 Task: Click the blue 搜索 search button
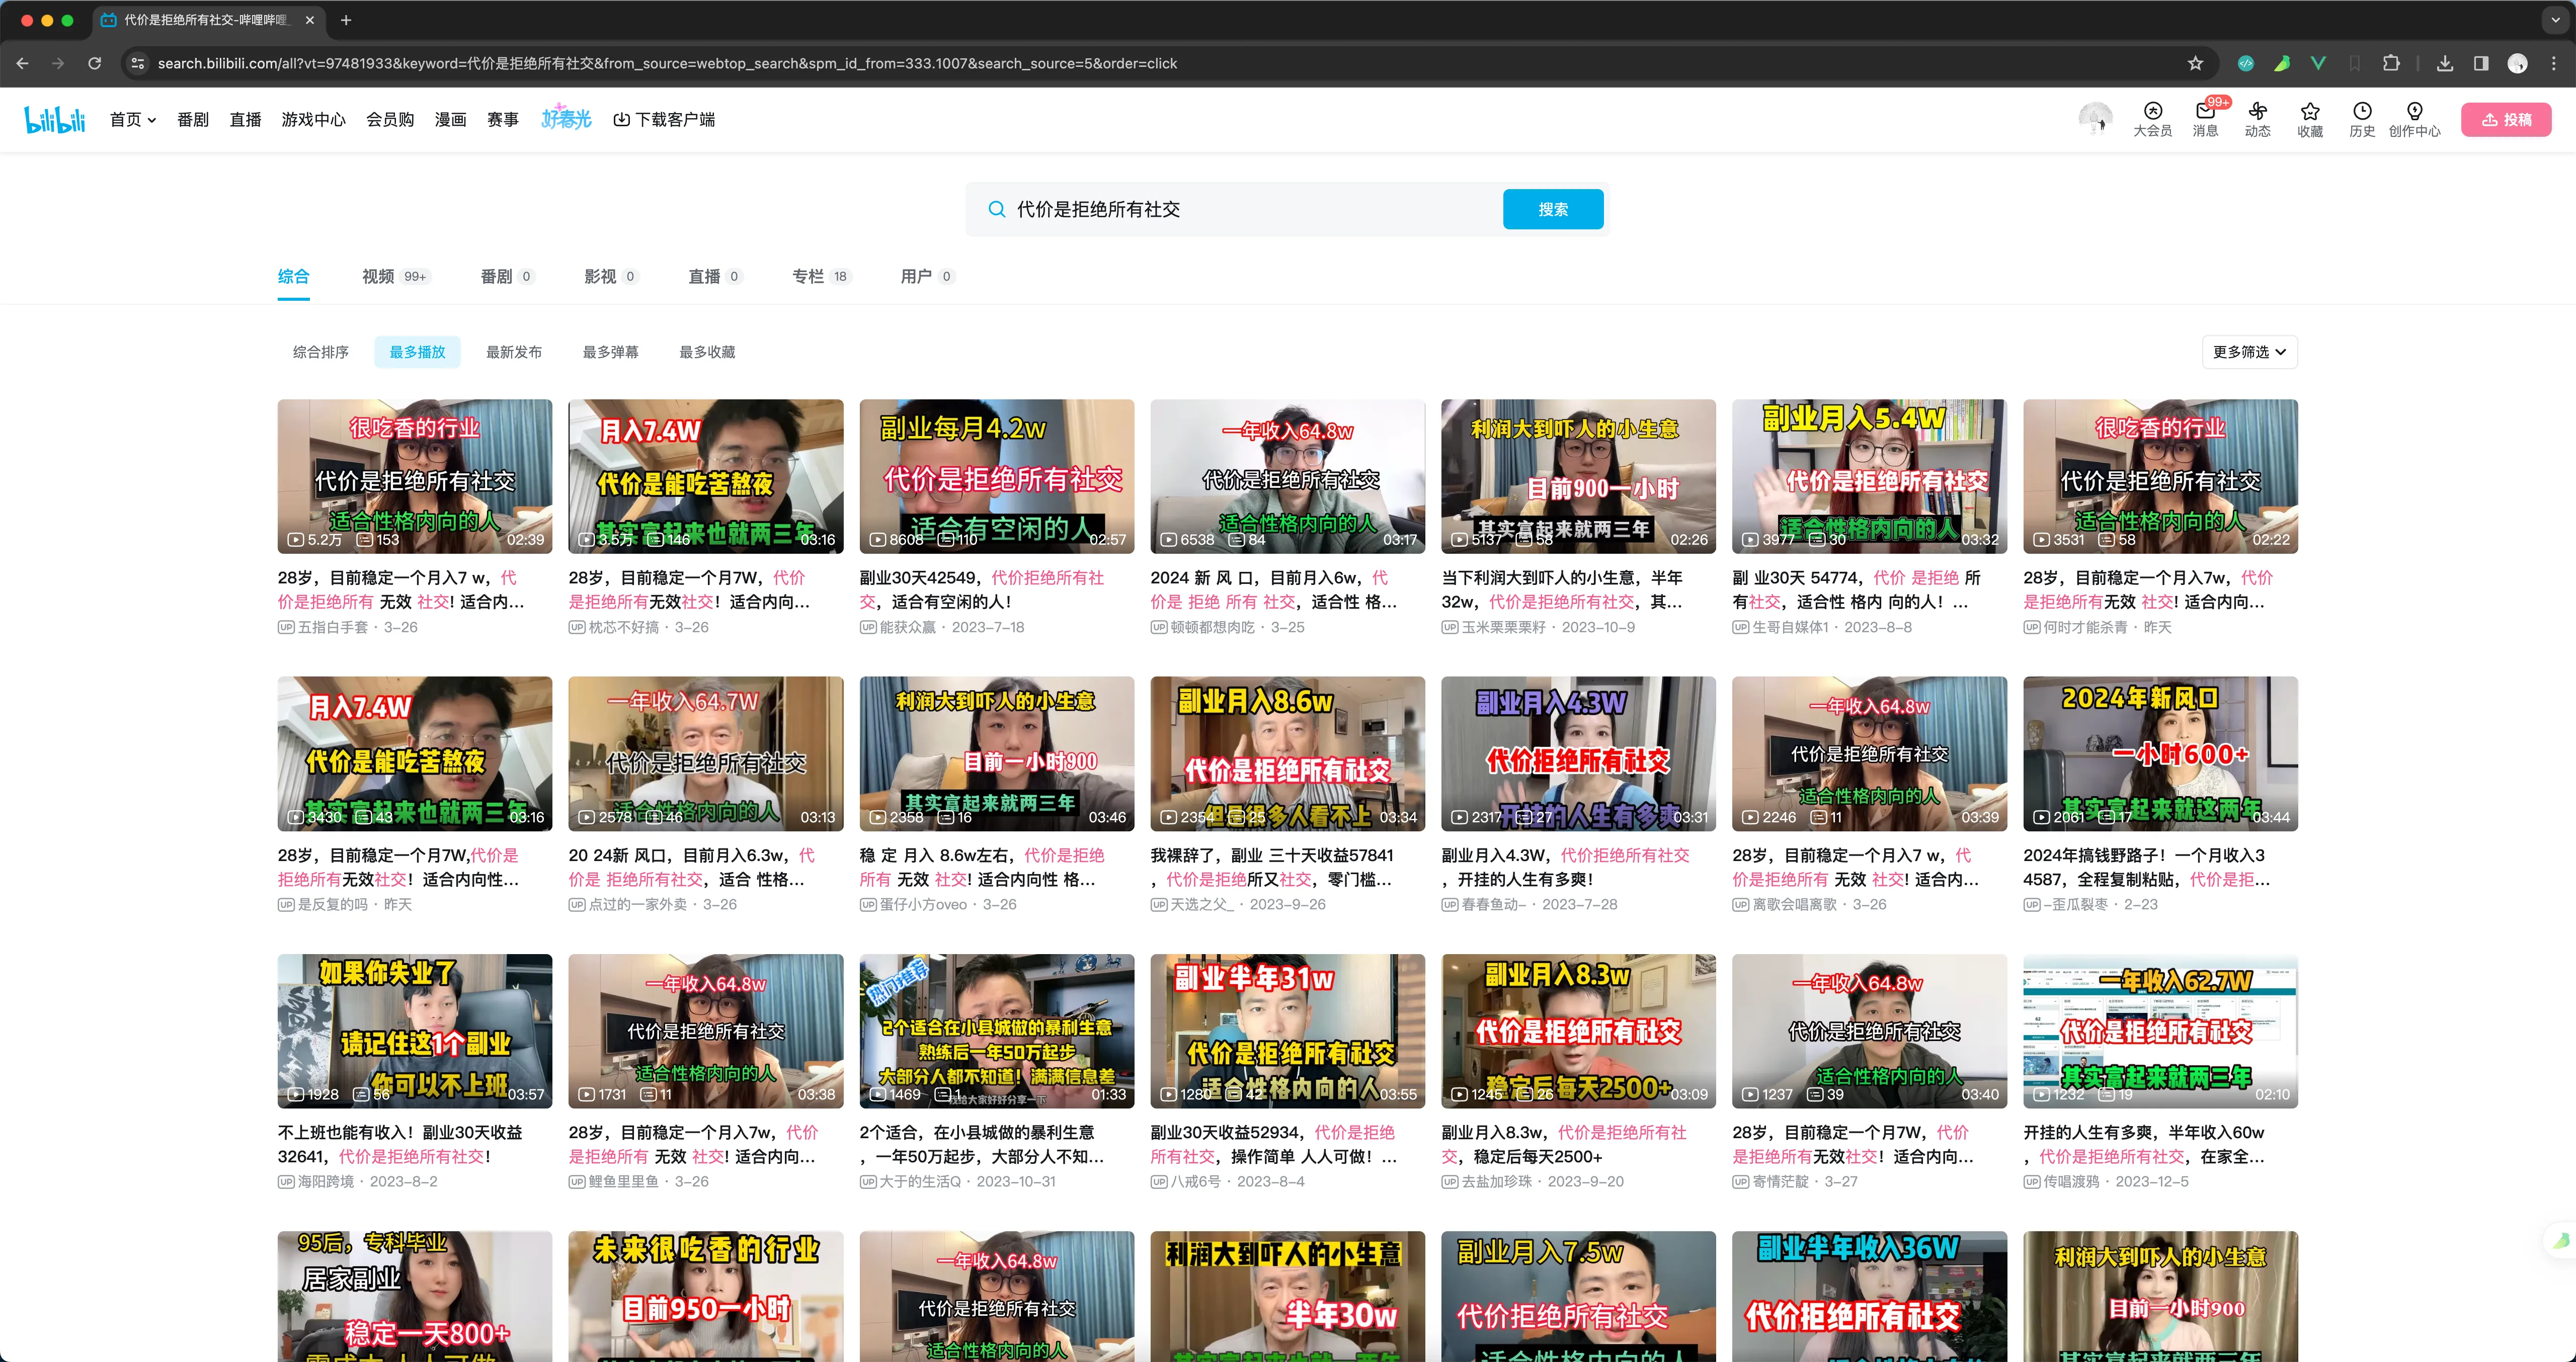pos(1553,209)
